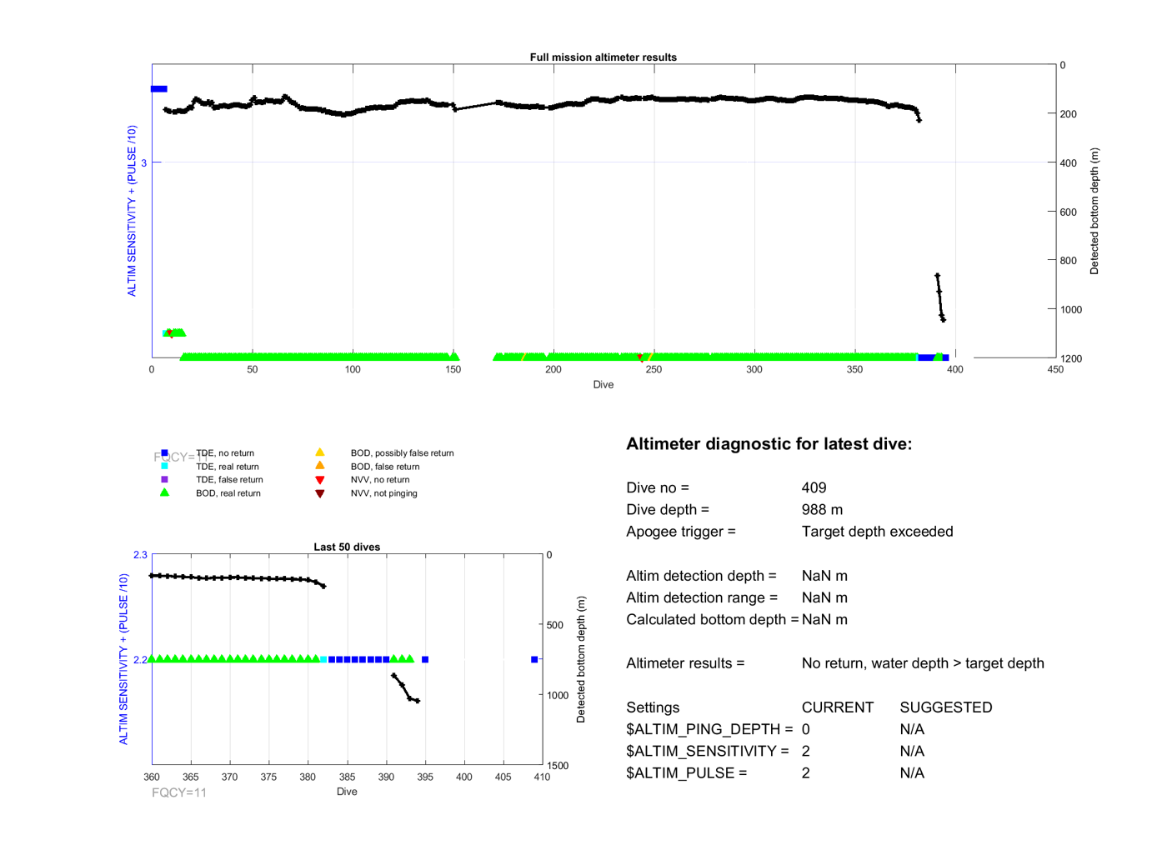The width and height of the screenshot is (1167, 860).
Task: Click the yellow triangle 'BOD, possibly false return' marker
Action: 319,452
